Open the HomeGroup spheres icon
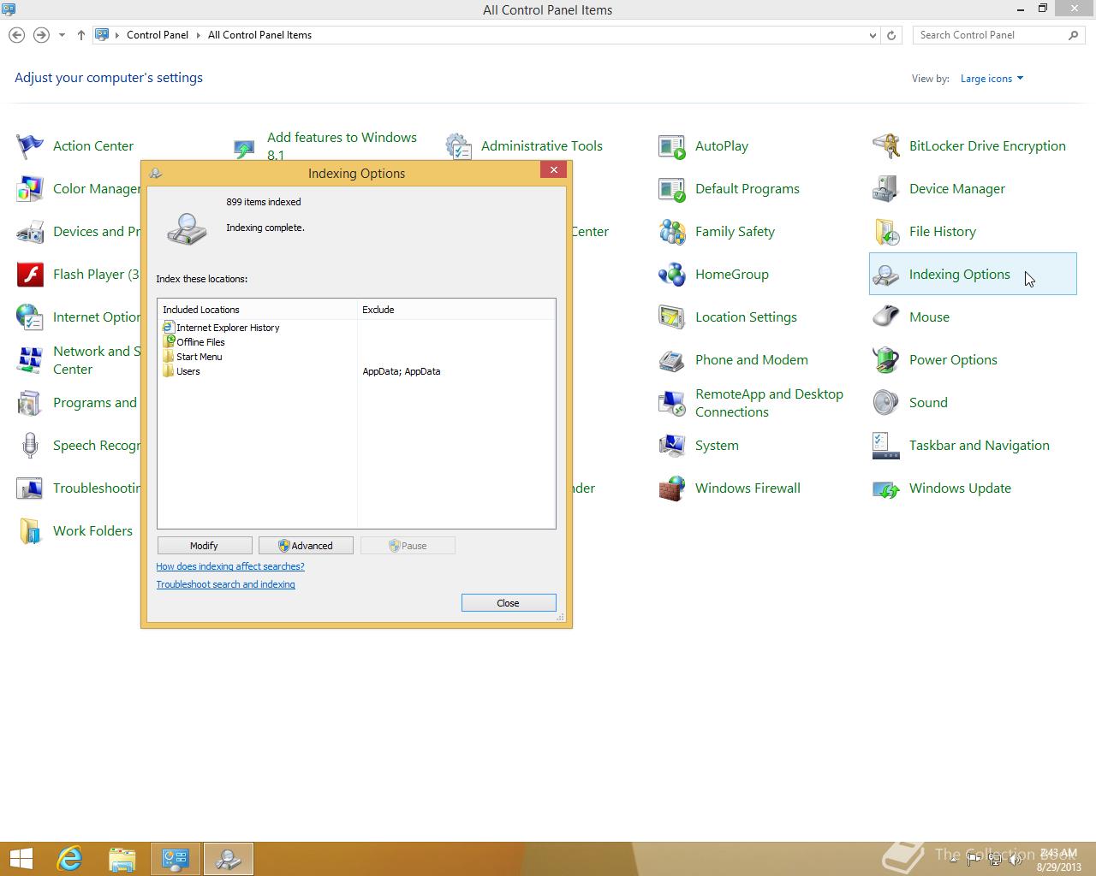Screen dimensions: 1096x876 click(x=672, y=275)
